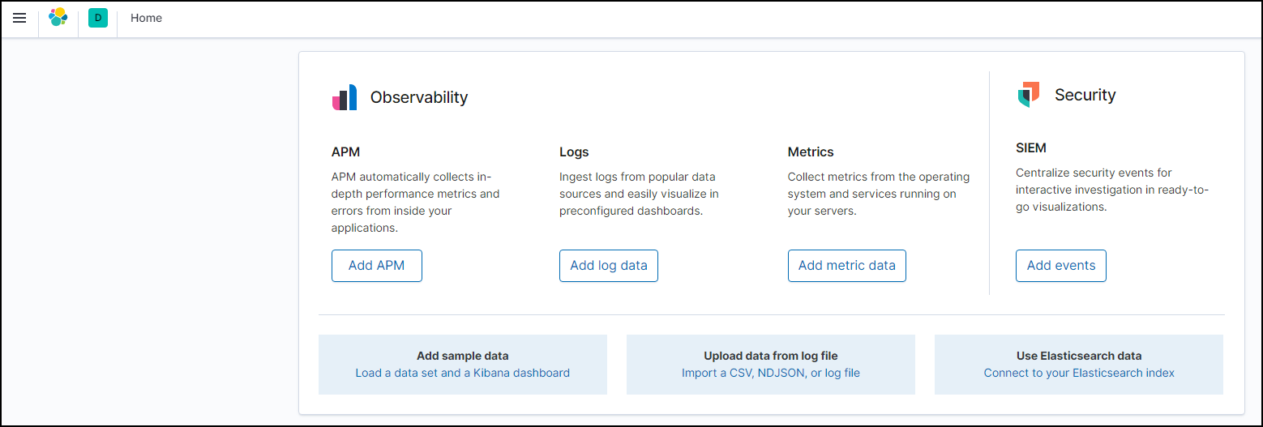Viewport: 1263px width, 427px height.
Task: Click the APM section title
Action: [345, 152]
